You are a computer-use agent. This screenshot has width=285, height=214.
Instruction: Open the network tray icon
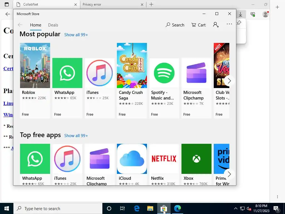coord(242,208)
